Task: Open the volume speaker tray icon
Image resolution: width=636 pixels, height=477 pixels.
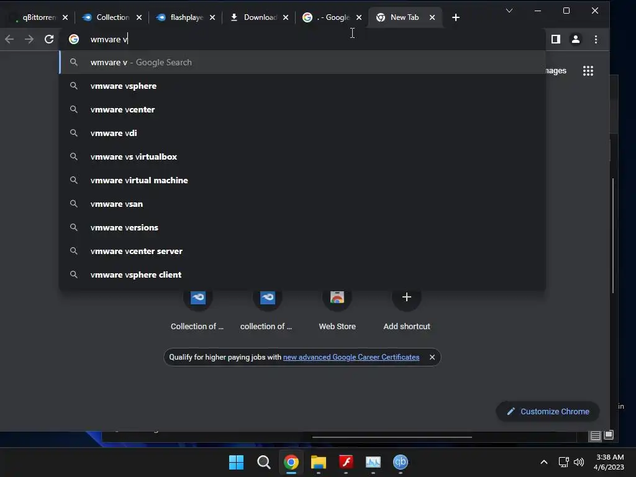Action: coord(579,462)
